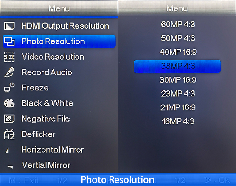Click the HDMI Output Resolution icon
Image resolution: width=236 pixels, height=186 pixels.
pyautogui.click(x=9, y=26)
